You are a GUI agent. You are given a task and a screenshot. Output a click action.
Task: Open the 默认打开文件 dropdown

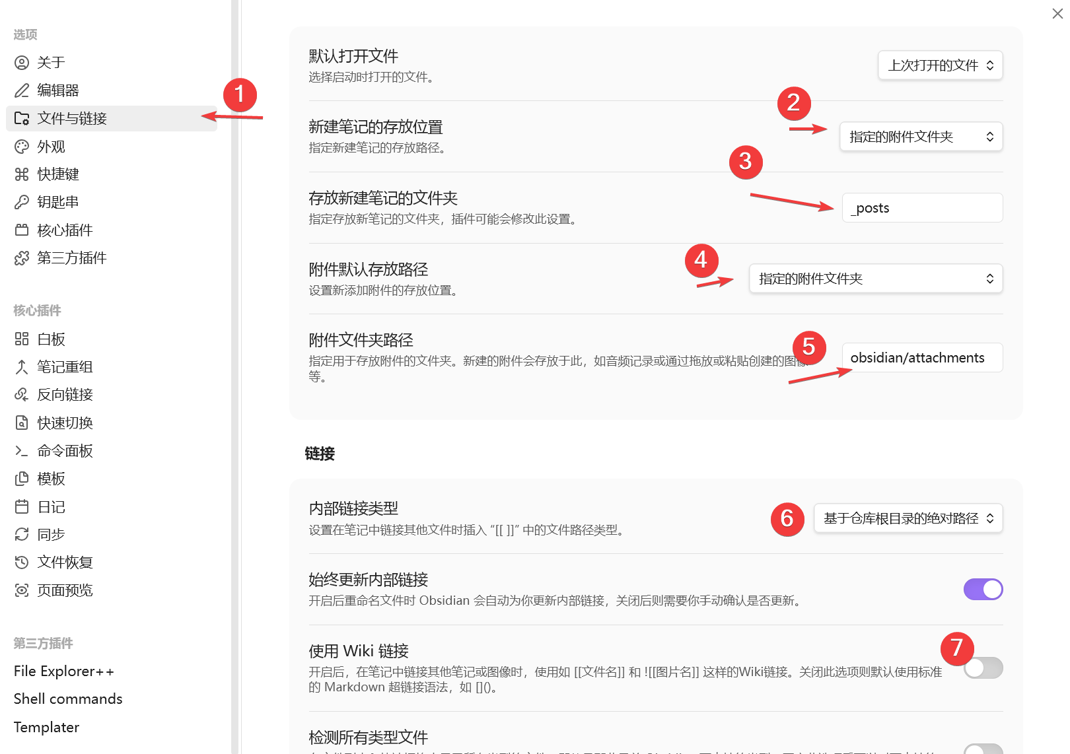pos(940,65)
